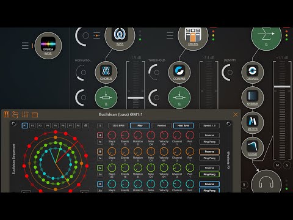
Task: Click track A Steps knob
Action: (112, 135)
